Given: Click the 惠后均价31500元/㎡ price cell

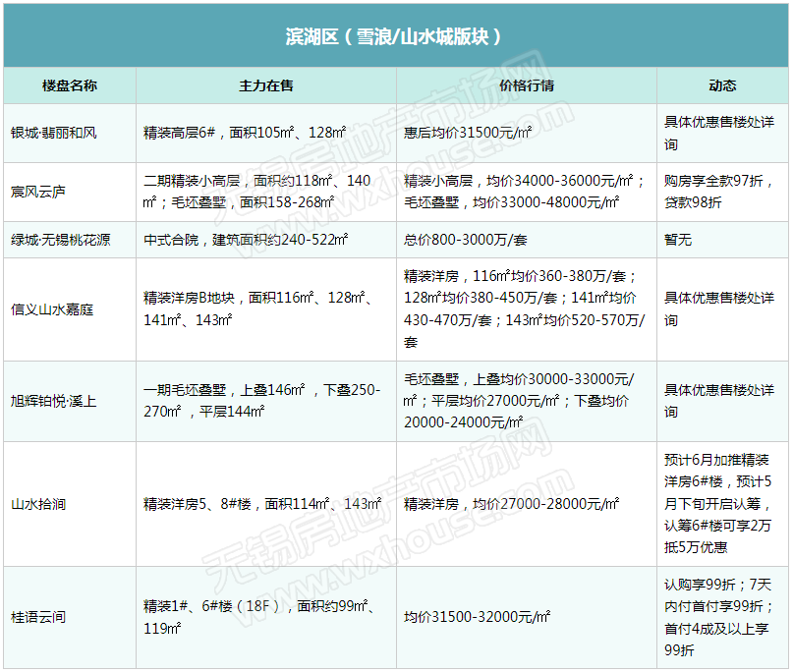Looking at the screenshot, I should [469, 132].
